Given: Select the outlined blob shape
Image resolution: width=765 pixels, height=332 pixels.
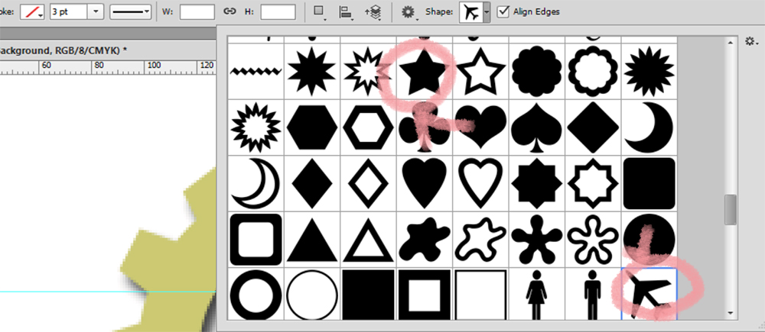Looking at the screenshot, I should click(480, 240).
